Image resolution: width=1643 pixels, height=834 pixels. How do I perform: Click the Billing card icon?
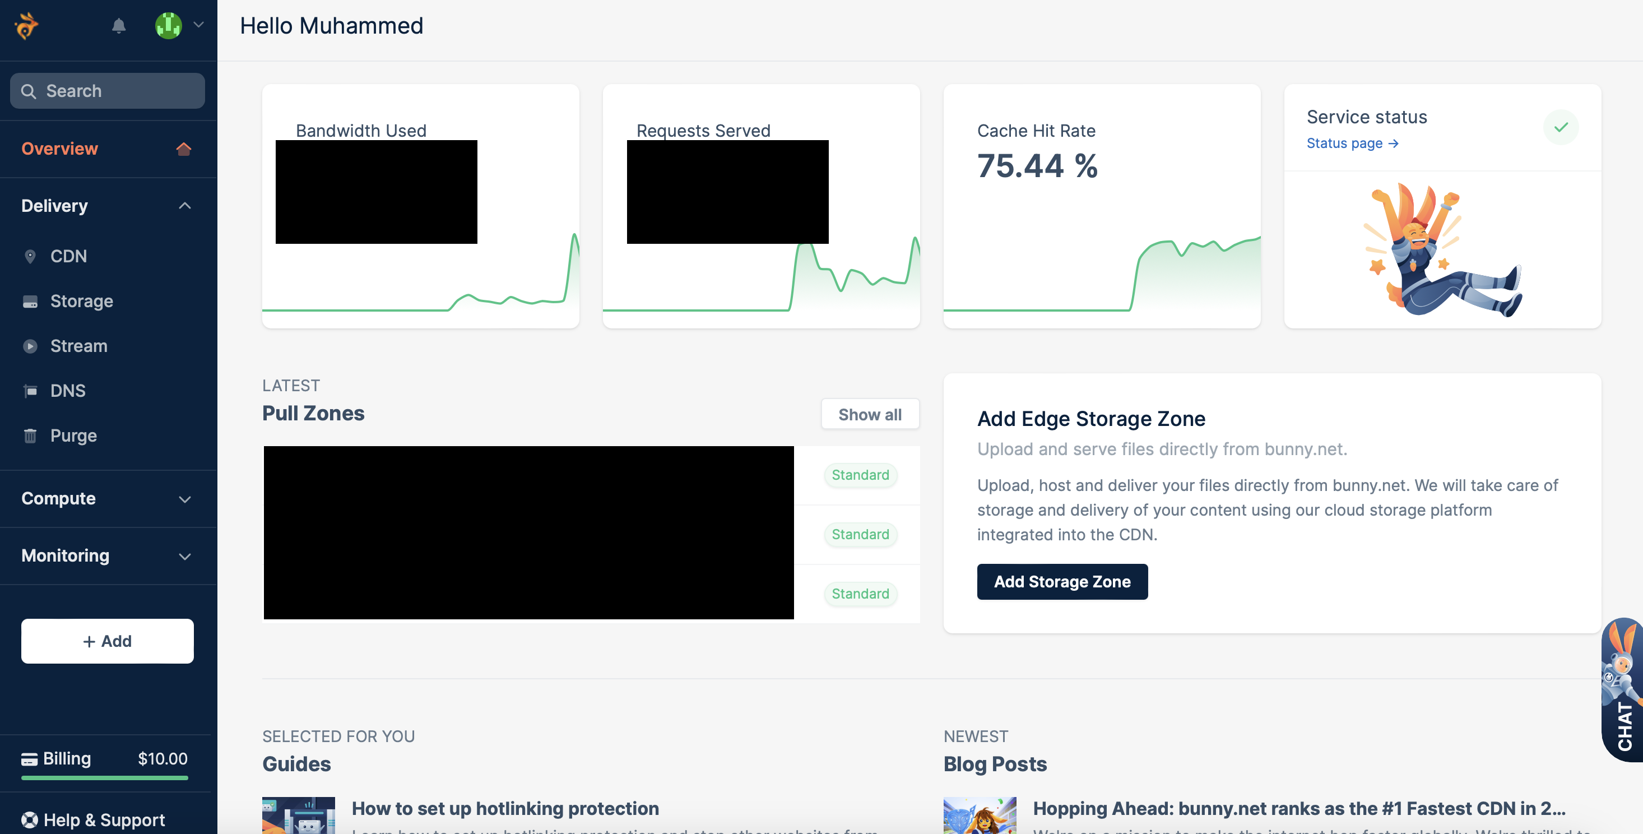point(29,759)
